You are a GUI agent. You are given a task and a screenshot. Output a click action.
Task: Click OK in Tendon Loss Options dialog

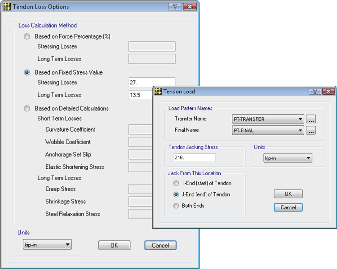tap(114, 245)
